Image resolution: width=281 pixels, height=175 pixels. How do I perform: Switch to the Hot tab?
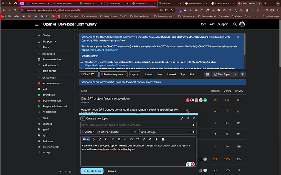pos(192,75)
